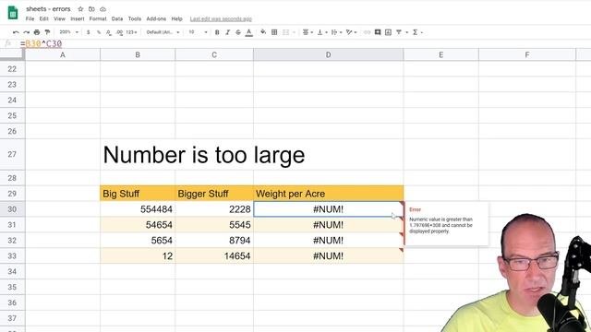
Task: Open the font family dropdown
Action: tap(163, 32)
